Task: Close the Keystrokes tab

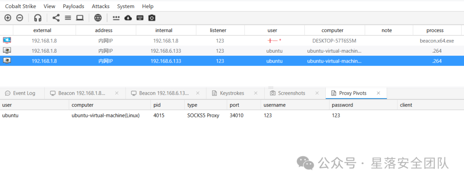Action: point(256,93)
